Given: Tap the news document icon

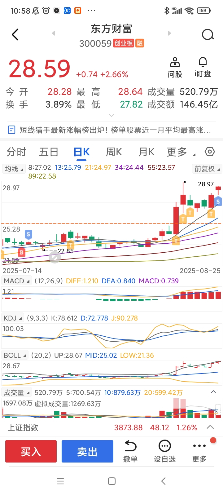Looking at the screenshot, I should point(11,130).
